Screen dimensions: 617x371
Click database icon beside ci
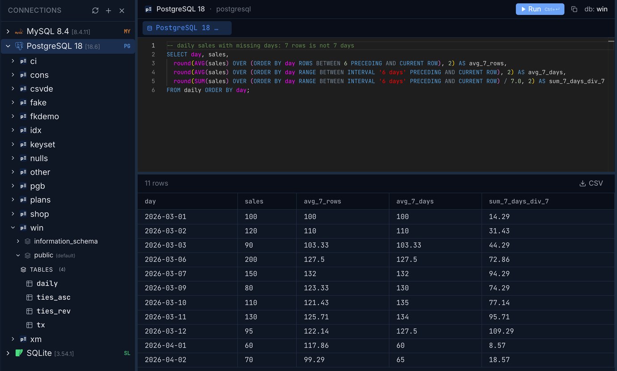(23, 61)
